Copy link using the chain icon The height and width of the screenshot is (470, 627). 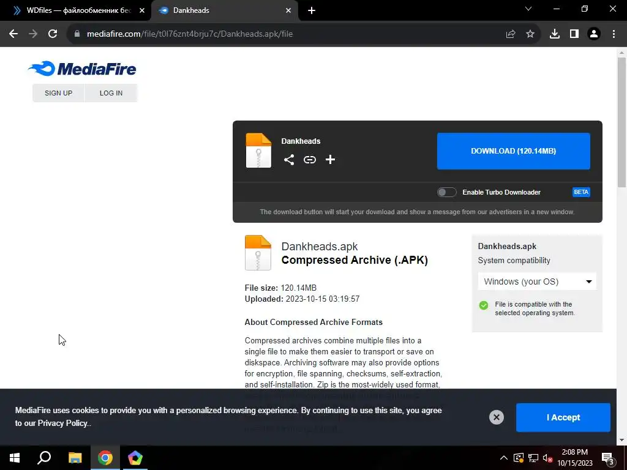pos(309,160)
